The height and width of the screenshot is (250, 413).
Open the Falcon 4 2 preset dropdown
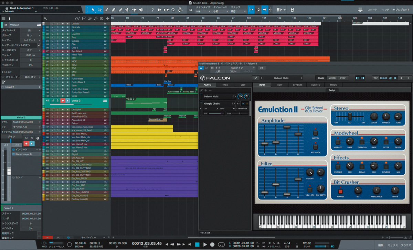pos(241,68)
